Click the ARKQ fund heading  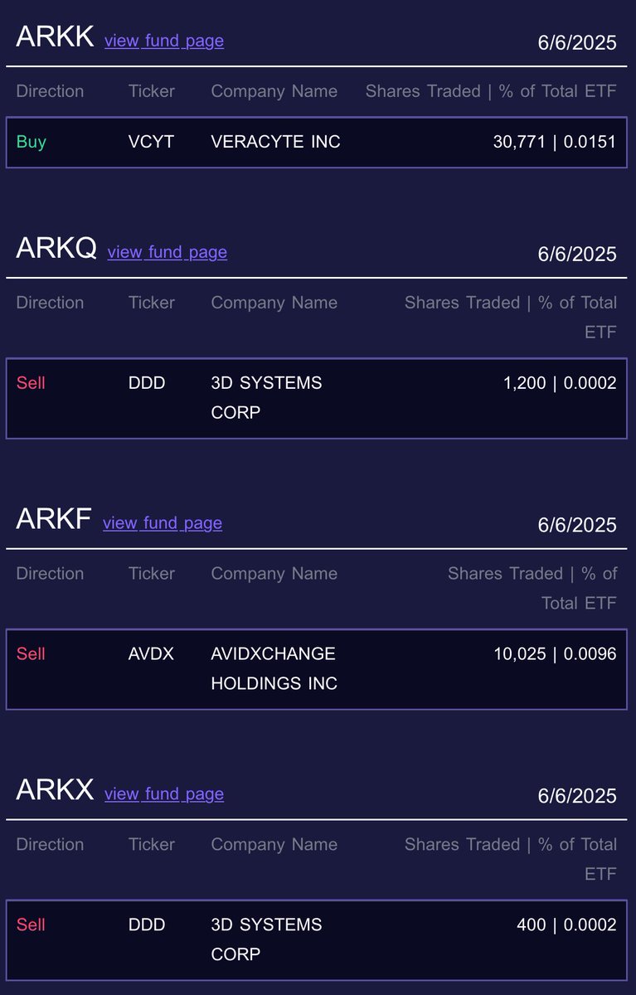tap(56, 248)
